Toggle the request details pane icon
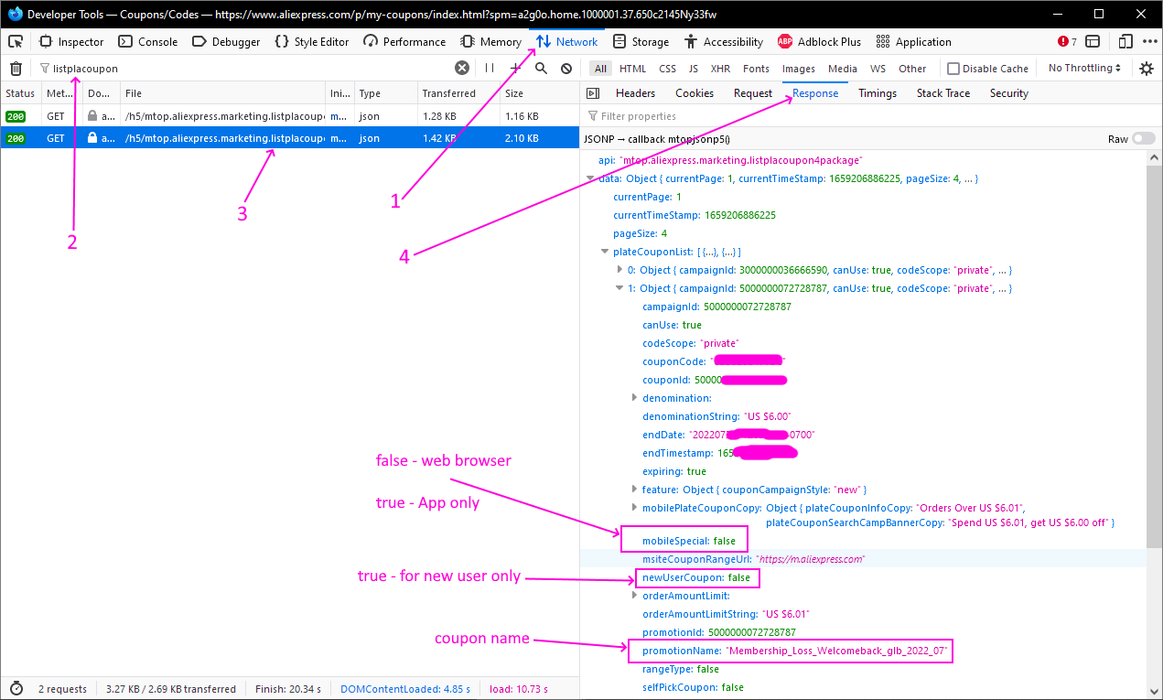This screenshot has width=1163, height=700. pos(592,93)
